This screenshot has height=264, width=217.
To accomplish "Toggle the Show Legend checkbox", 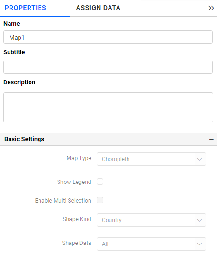I will tap(100, 182).
